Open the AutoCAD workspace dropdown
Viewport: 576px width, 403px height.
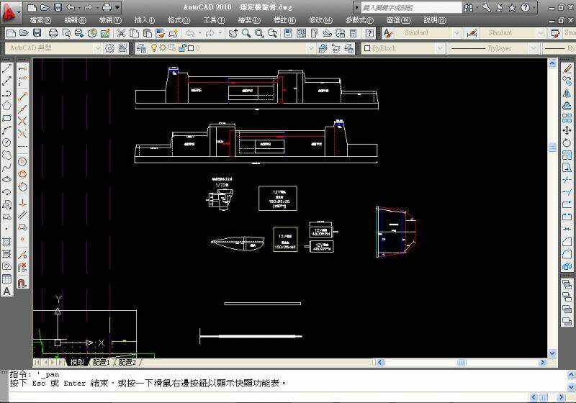[54, 48]
